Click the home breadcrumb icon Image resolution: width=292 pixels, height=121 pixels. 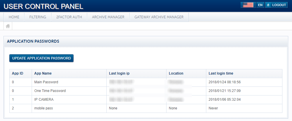(x=8, y=26)
